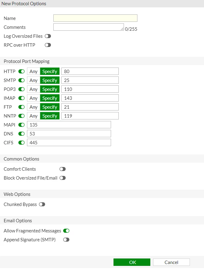Viewport: 204px width, 272px height.
Task: Enable the Comfort Clients toggle
Action: (63, 169)
